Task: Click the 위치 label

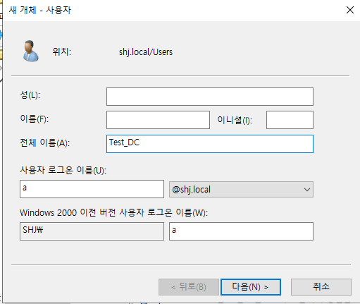Action: coord(62,51)
